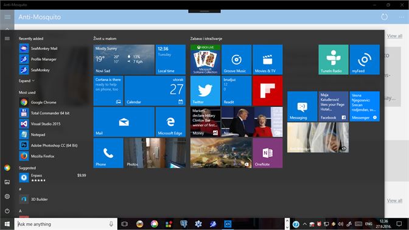Open the News tile with debate photo

click(252, 122)
